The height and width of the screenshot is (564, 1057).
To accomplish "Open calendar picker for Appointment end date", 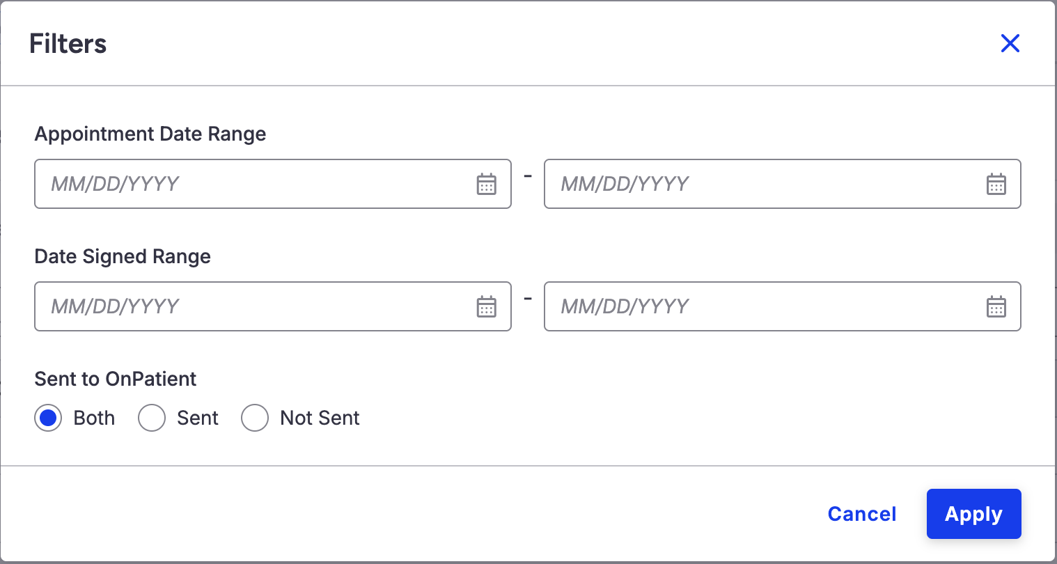I will [996, 185].
